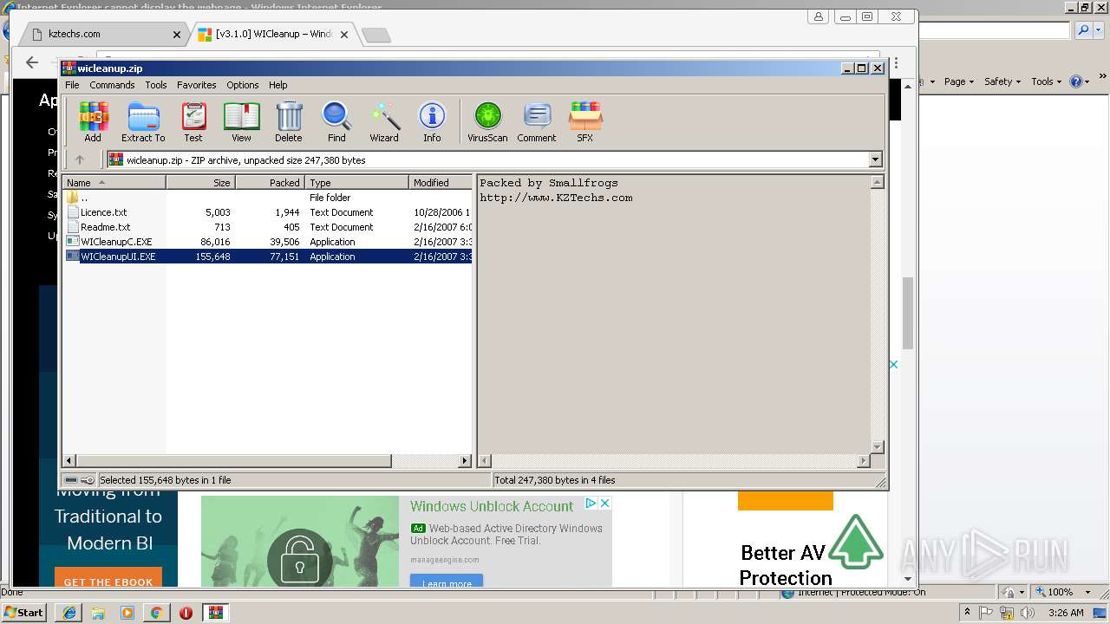
Task: Open the IE zoom level dropdown
Action: click(x=1087, y=592)
